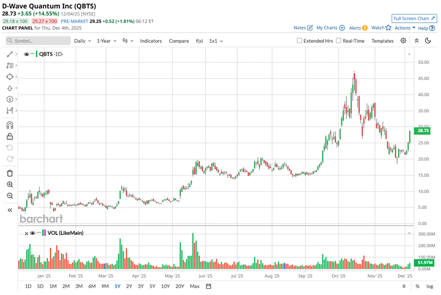Pick the numbered circle label tool

(10, 99)
